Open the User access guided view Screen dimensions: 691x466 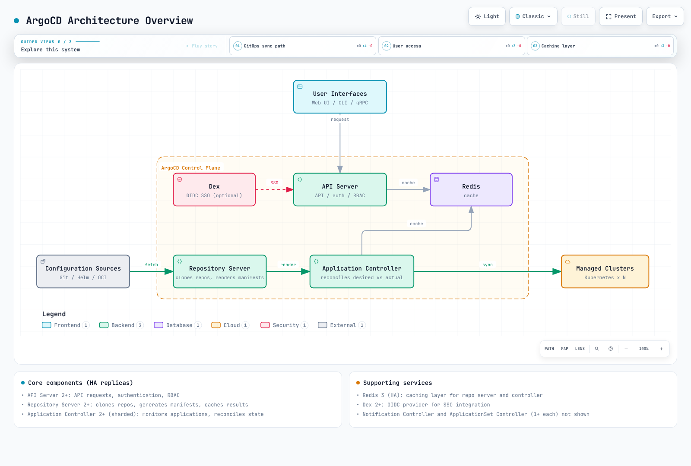coord(452,46)
